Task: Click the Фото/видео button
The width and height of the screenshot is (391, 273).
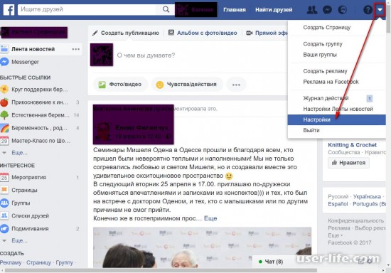Action: coord(120,85)
